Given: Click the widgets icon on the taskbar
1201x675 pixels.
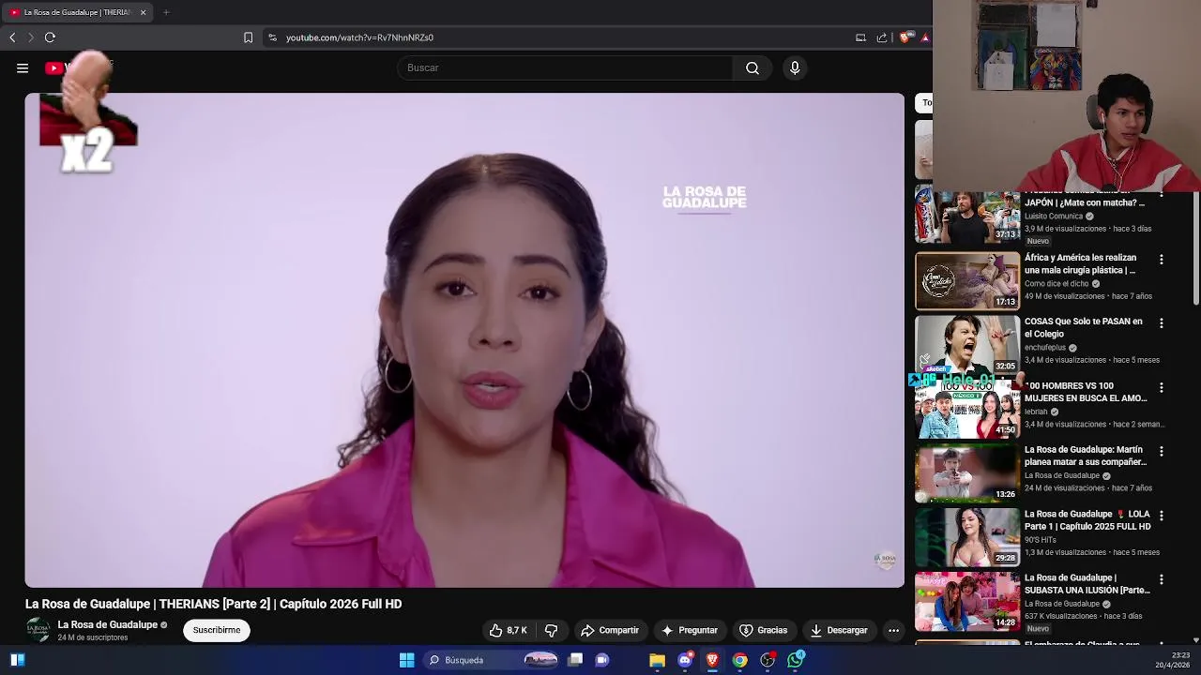Looking at the screenshot, I should [x=17, y=660].
